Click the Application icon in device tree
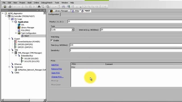The image size is (182, 102). [16, 22]
